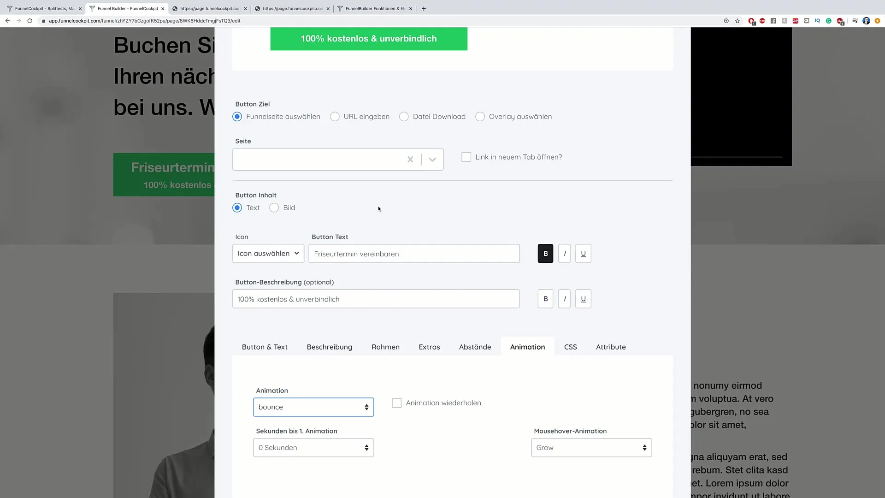The width and height of the screenshot is (885, 498).
Task: Click the Bold icon for Button-Beschreibung
Action: pyautogui.click(x=545, y=298)
